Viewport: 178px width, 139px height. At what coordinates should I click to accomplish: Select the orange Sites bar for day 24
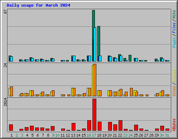[131, 92]
